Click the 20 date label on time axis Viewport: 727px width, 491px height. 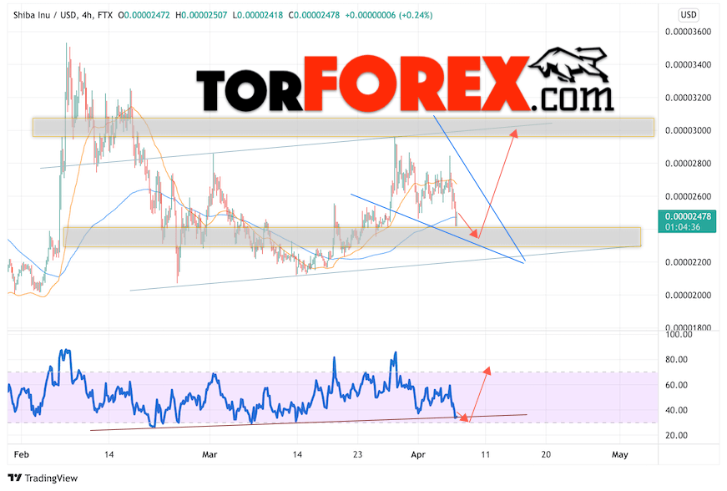[546, 454]
